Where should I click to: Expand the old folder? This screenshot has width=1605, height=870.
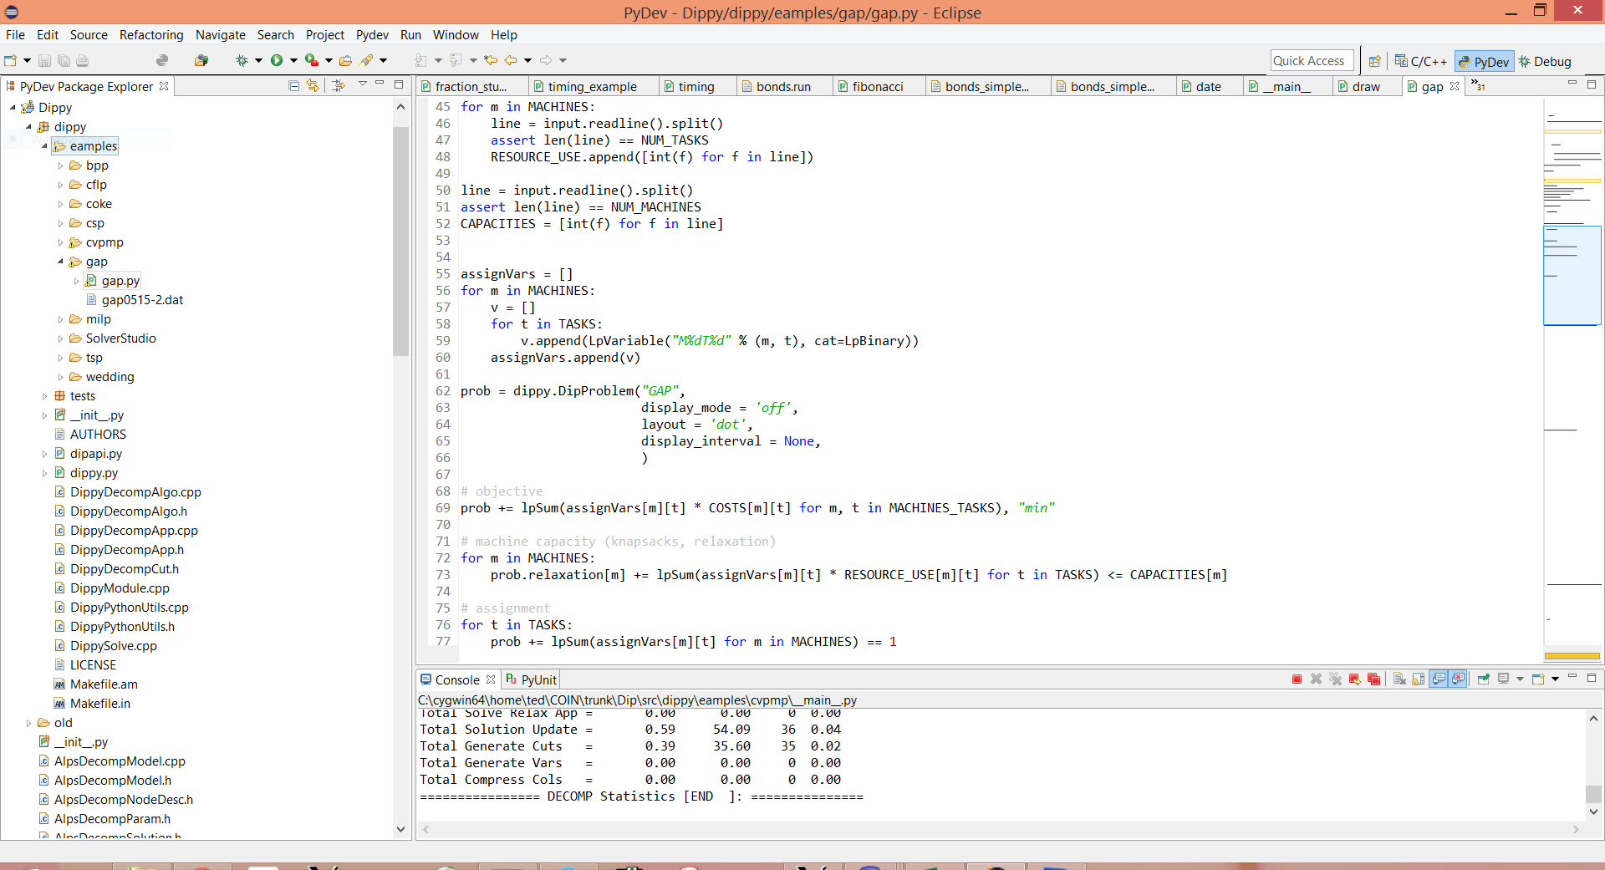click(x=28, y=723)
